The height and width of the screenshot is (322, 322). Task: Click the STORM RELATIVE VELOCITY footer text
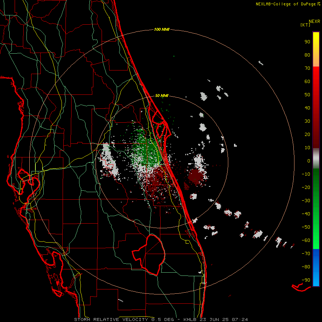(x=111, y=319)
